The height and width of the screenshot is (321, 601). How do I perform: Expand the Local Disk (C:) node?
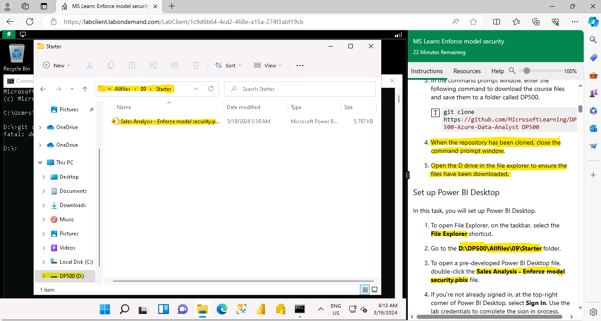tap(43, 262)
